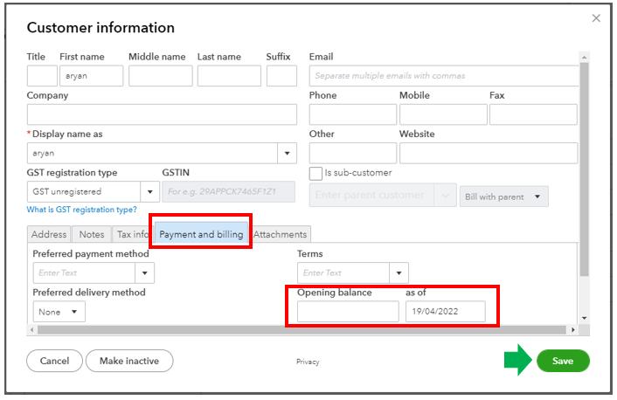Select the Payment and billing tab

point(201,234)
